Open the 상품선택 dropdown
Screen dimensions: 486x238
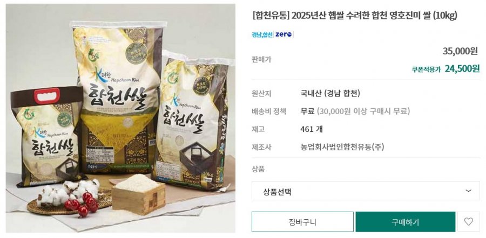[x=366, y=191]
